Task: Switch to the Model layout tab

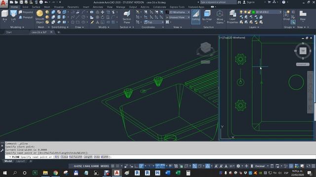Action: click(8, 161)
